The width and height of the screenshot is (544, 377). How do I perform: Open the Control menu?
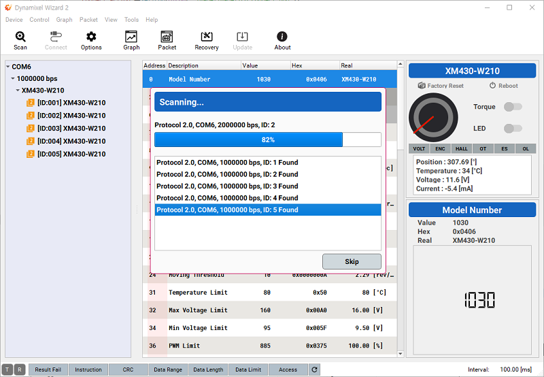[x=39, y=20]
